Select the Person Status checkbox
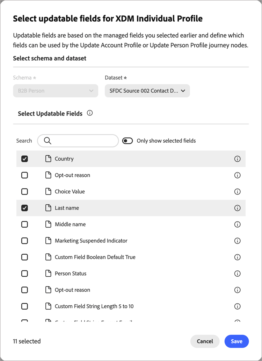 (24, 273)
